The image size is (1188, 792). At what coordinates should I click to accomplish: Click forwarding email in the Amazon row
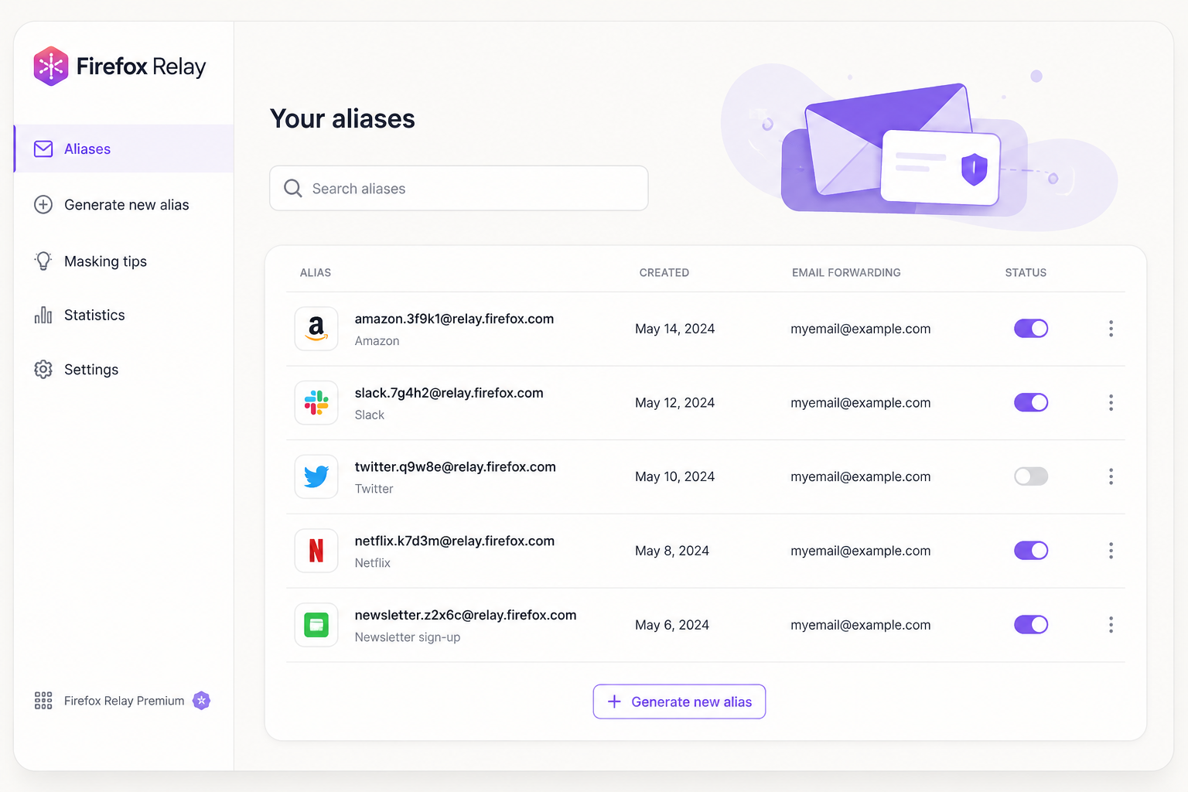click(860, 329)
